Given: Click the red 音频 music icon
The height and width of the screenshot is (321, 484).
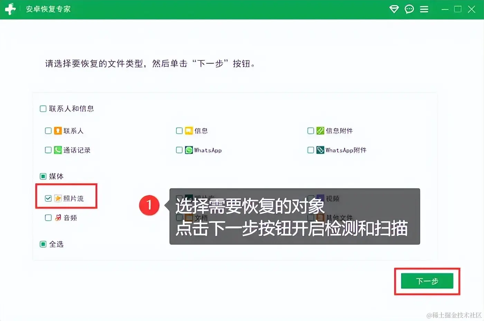Looking at the screenshot, I should (x=58, y=218).
